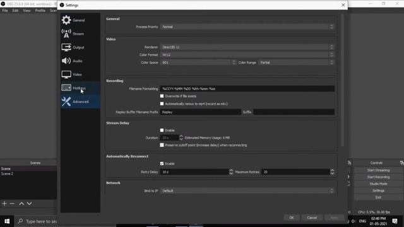Open the Renderer dropdown
Viewport: 404px width, 227px height.
(x=247, y=47)
